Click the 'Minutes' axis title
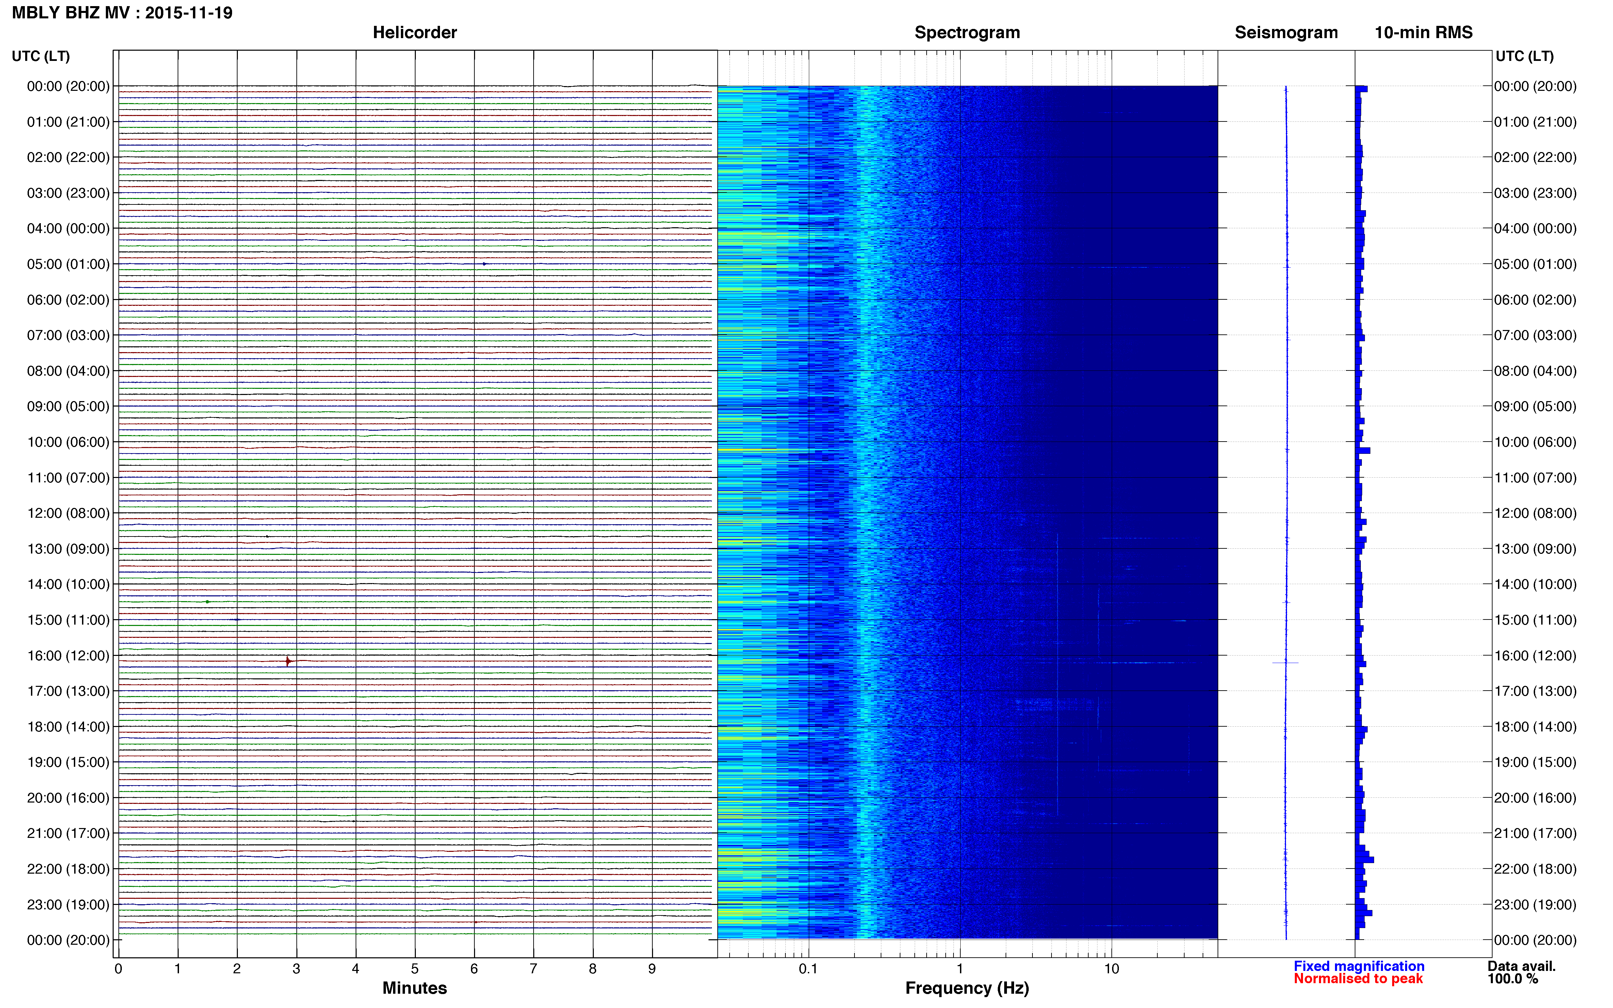The width and height of the screenshot is (1613, 1008). pyautogui.click(x=414, y=988)
